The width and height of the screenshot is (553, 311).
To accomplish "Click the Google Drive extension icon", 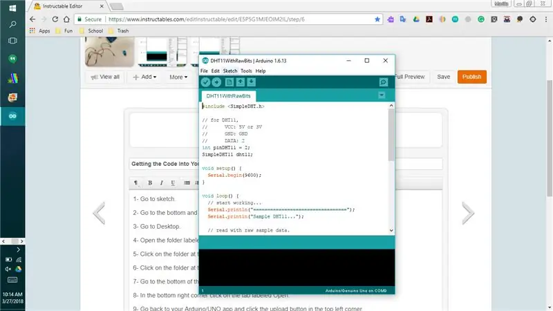I will click(x=416, y=19).
